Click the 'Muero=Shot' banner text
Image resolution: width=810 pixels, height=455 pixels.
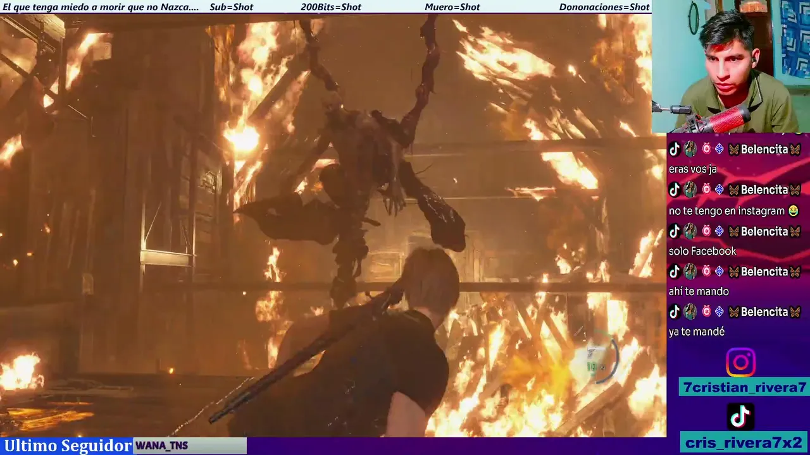point(452,7)
